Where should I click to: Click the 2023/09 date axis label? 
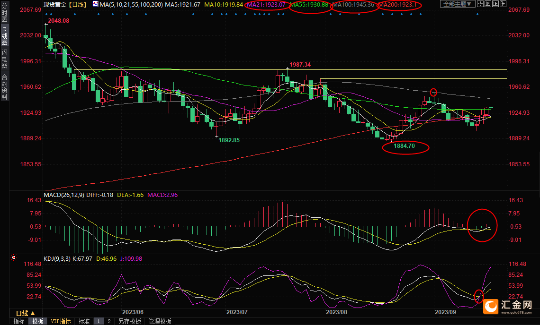445,312
